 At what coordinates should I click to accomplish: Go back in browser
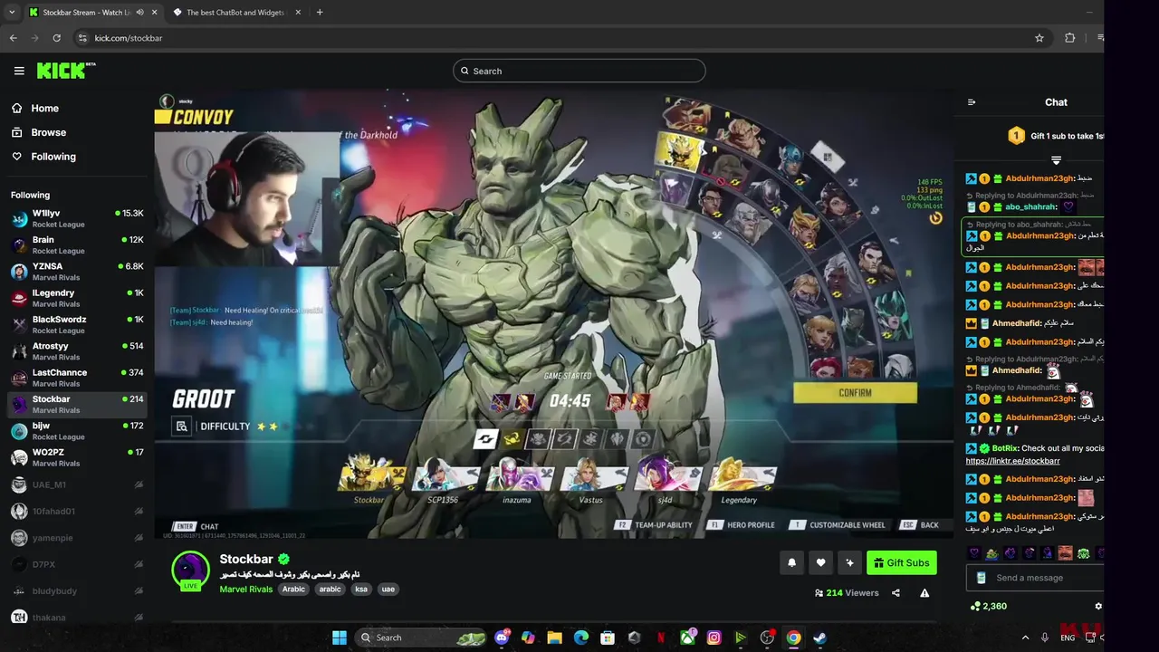[x=14, y=38]
